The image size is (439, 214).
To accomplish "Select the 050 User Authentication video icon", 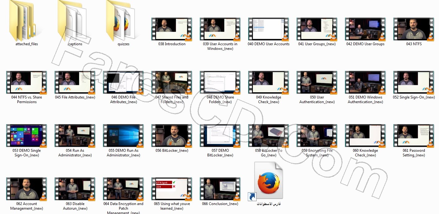I will click(317, 82).
